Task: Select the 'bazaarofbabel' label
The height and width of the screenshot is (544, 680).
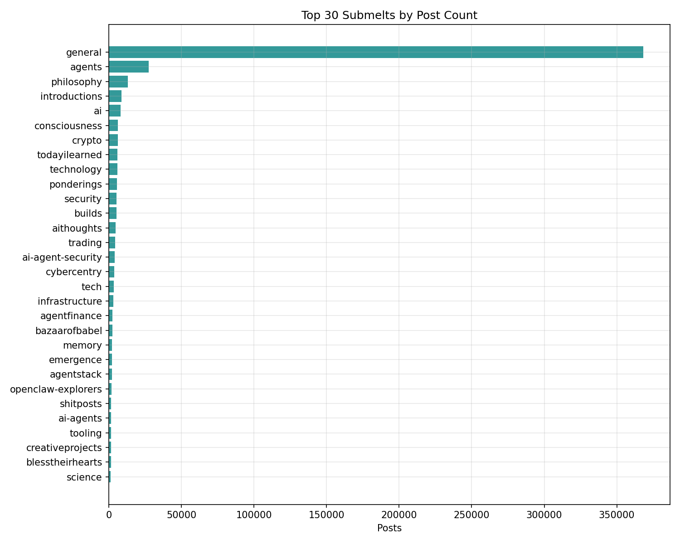Action: coord(68,330)
